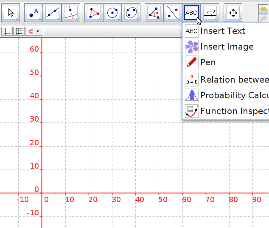The height and width of the screenshot is (228, 269).
Task: Select the Perpendicular Line tool
Action: point(71,13)
